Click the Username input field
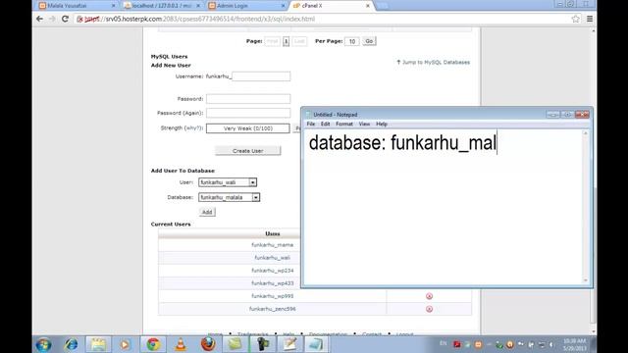This screenshot has width=628, height=353. coord(261,76)
